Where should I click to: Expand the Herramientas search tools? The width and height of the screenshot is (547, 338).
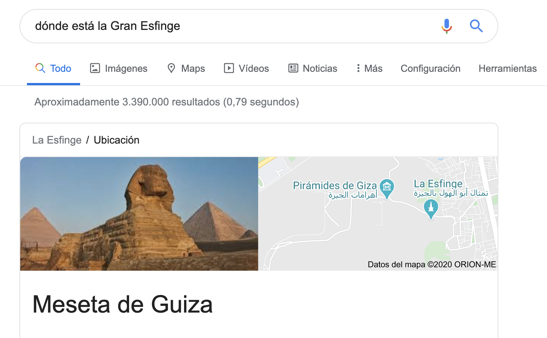click(x=507, y=68)
